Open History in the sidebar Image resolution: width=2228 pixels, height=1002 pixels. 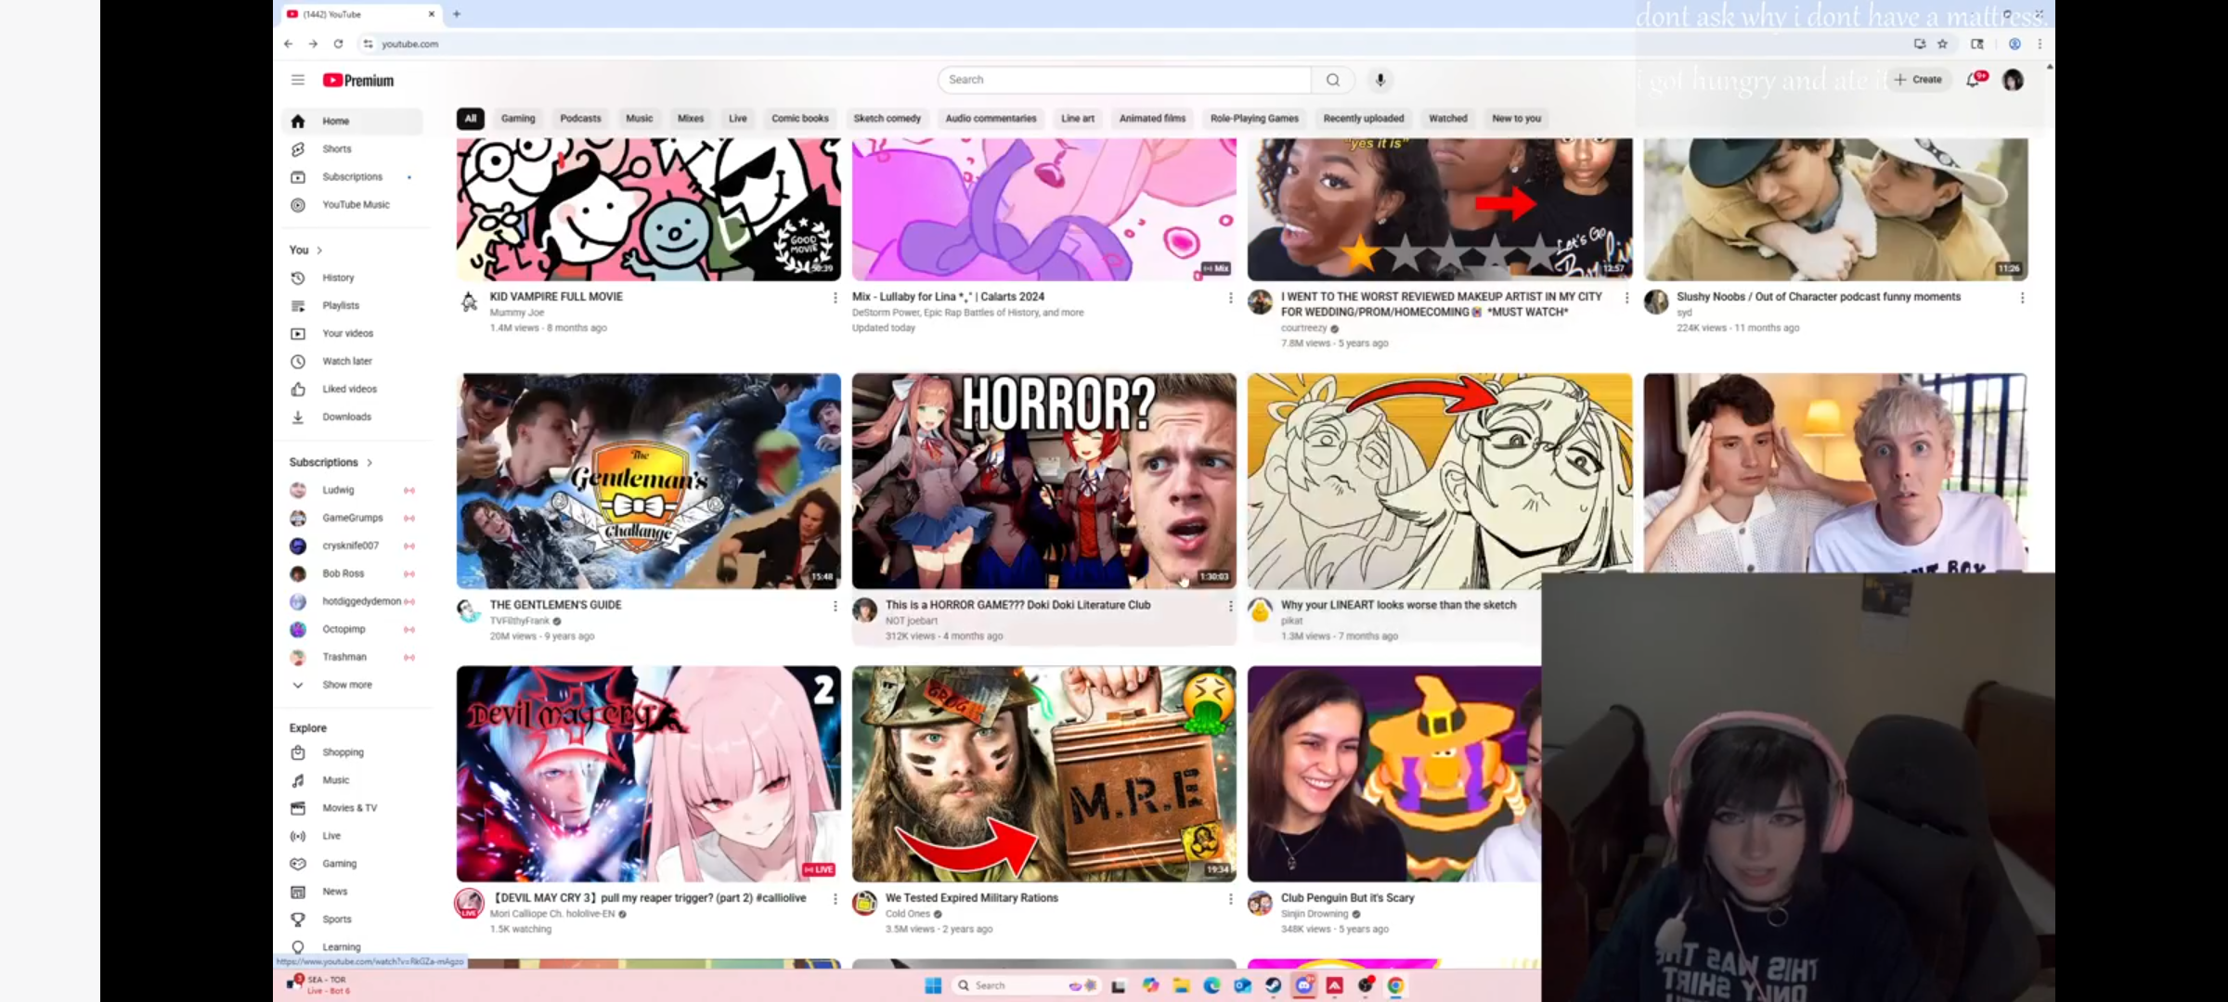tap(338, 277)
